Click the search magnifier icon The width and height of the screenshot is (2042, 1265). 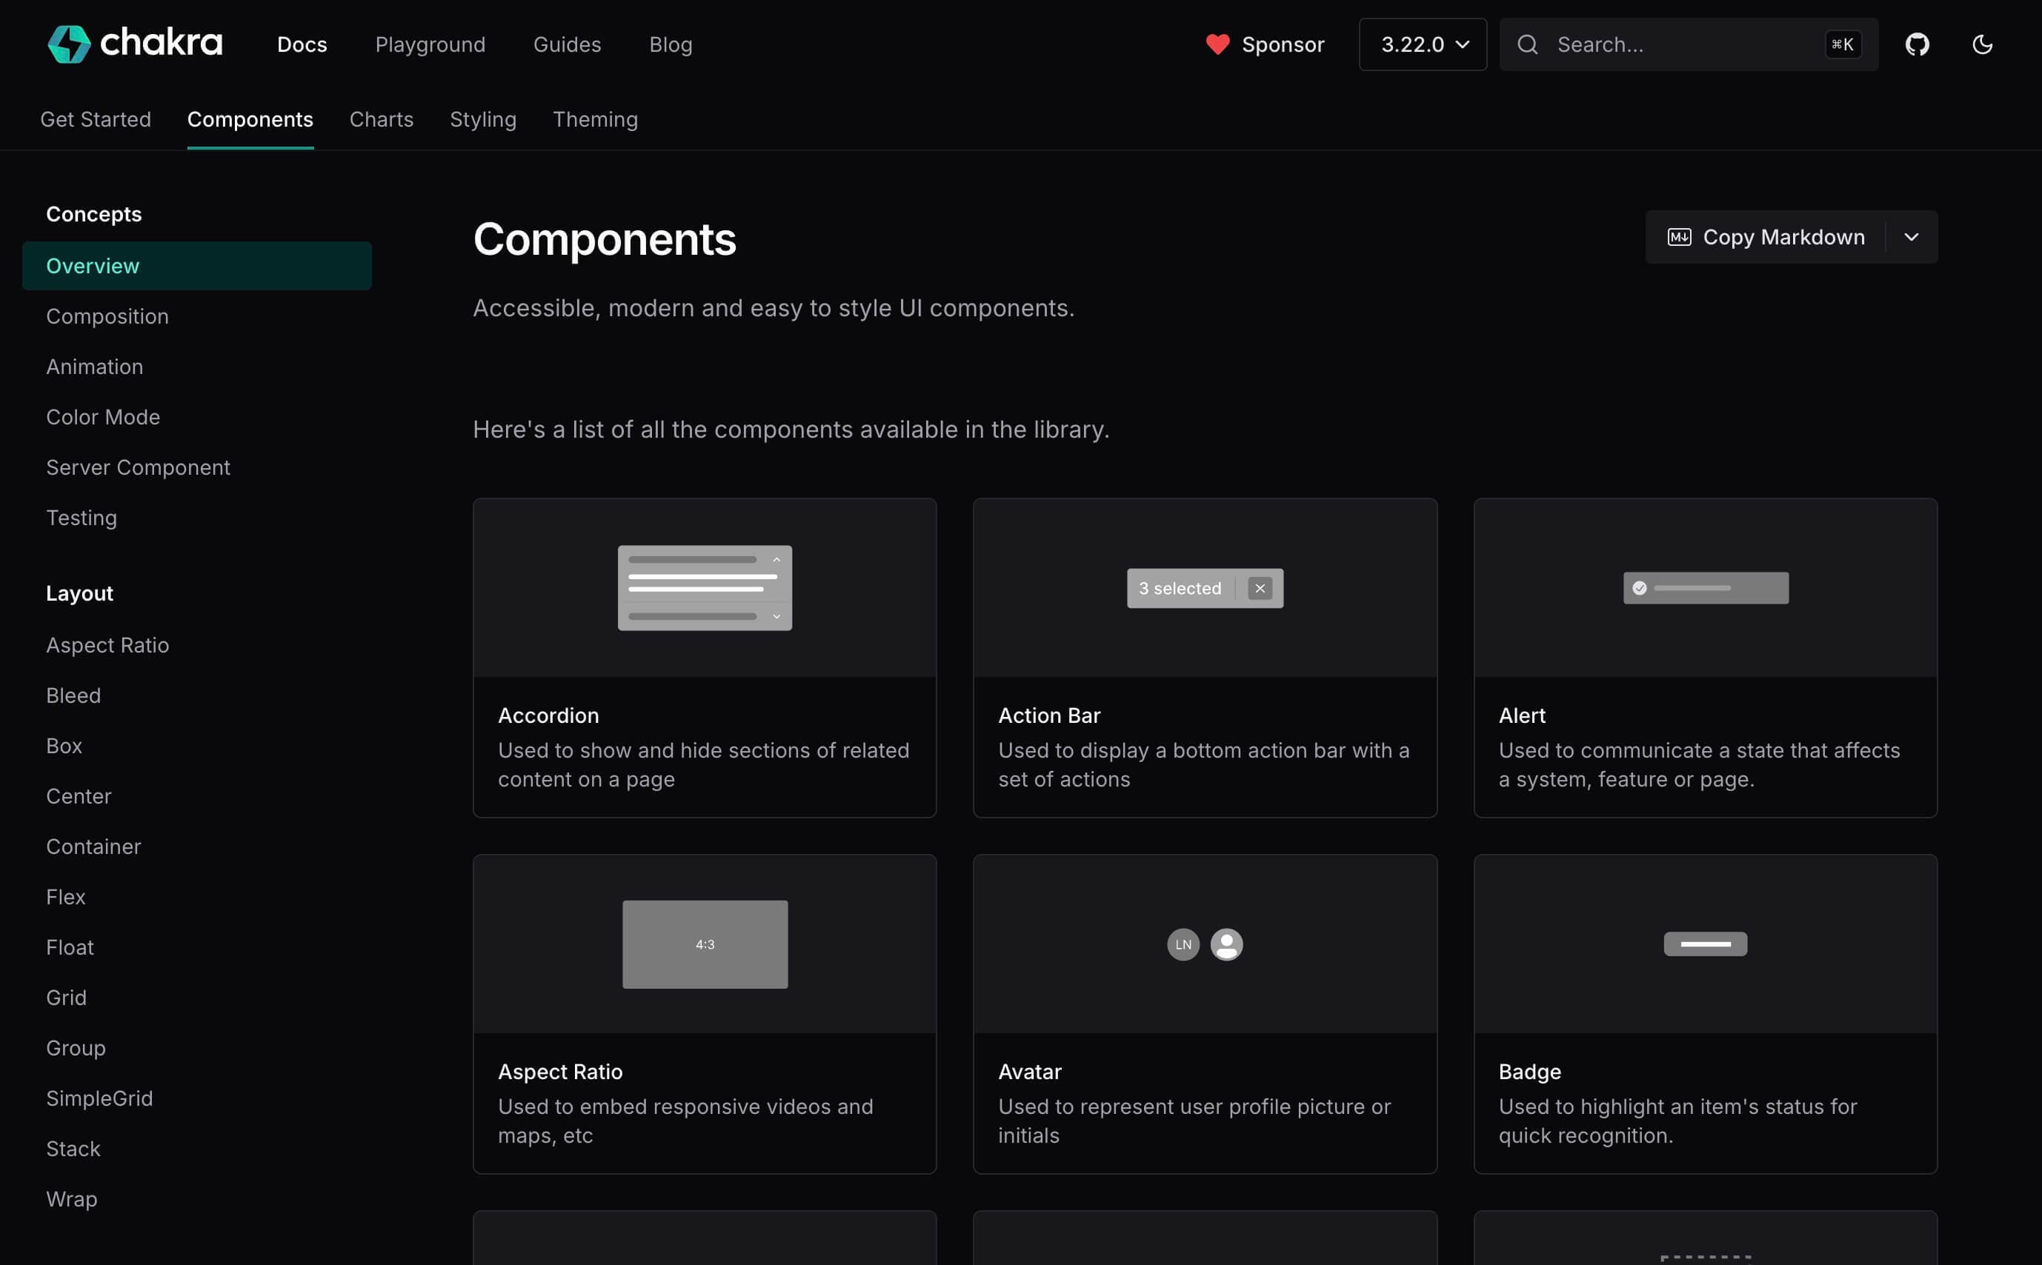1527,44
